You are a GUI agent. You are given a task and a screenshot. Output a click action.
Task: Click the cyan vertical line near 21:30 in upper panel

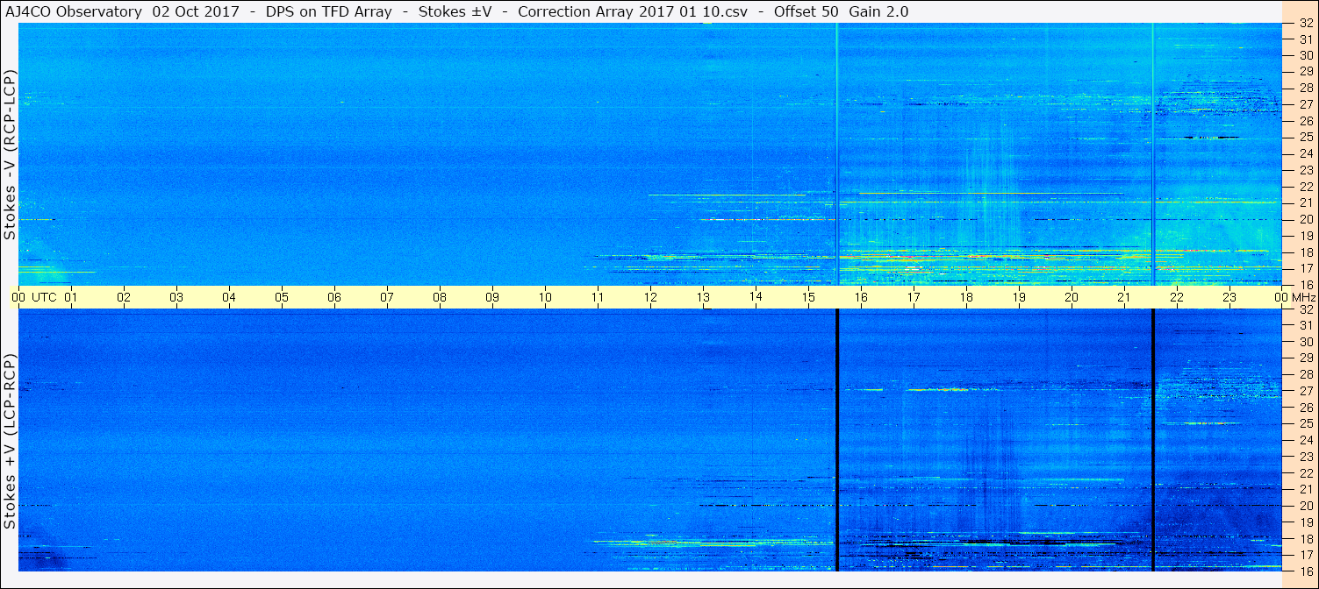tap(1152, 154)
